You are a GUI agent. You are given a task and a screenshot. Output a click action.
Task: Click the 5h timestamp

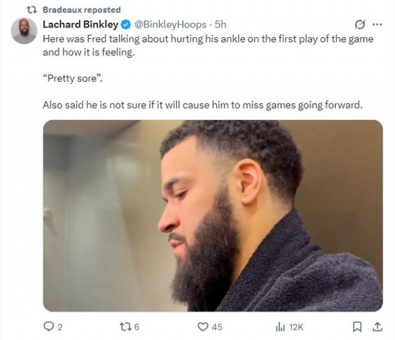pyautogui.click(x=220, y=25)
